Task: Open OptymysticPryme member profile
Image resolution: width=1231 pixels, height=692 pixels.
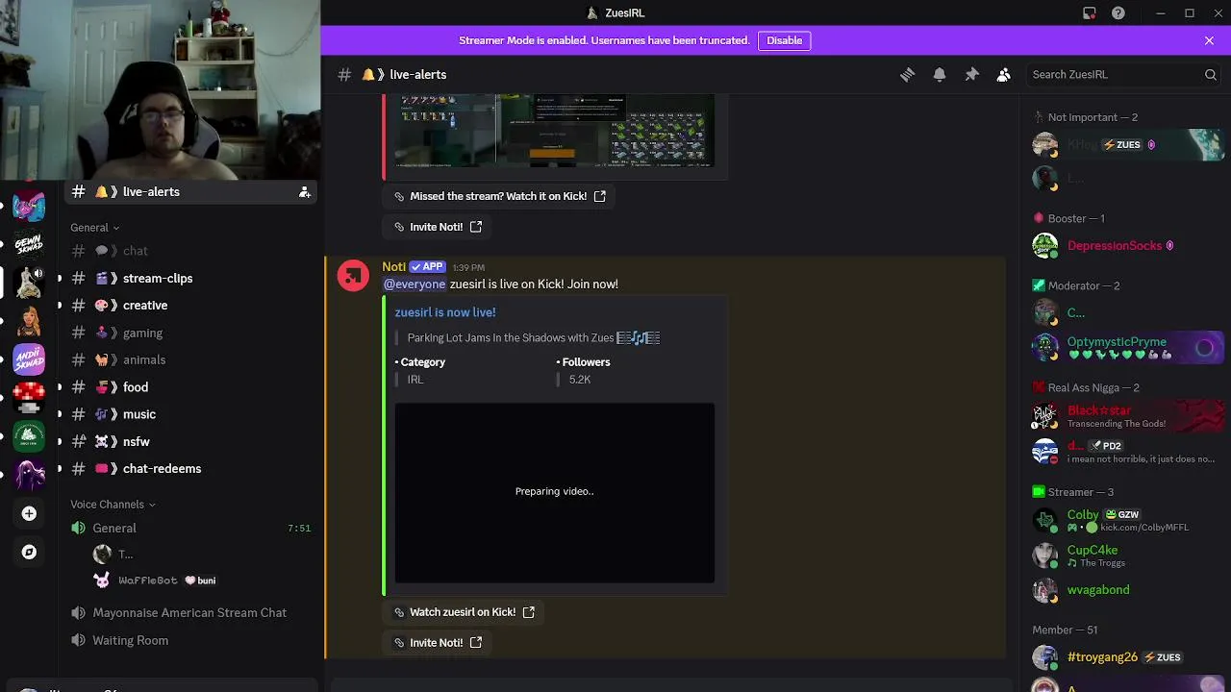Action: (x=1126, y=347)
